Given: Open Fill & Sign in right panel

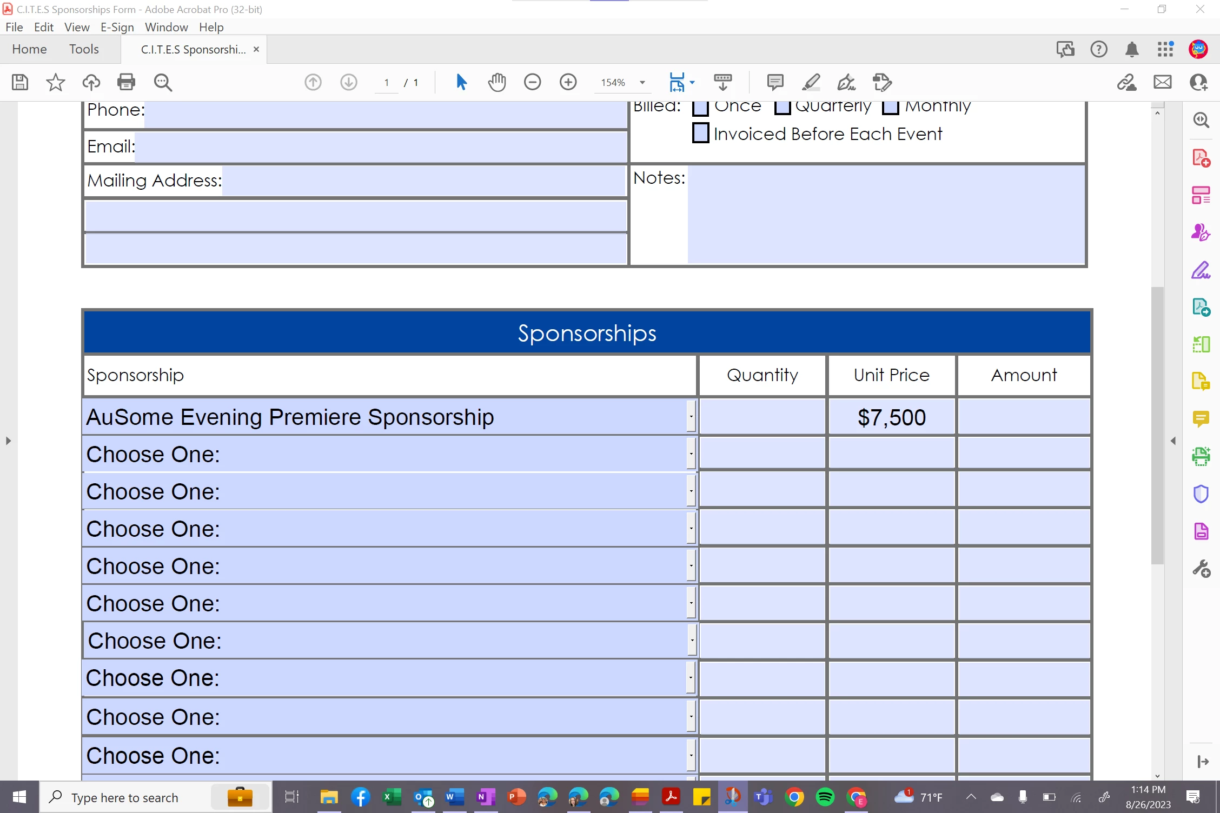Looking at the screenshot, I should pos(1201,270).
